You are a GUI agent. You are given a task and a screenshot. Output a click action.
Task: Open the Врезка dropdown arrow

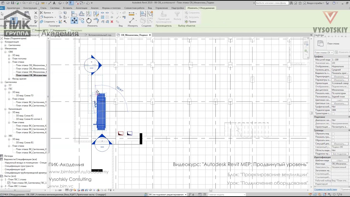point(52,13)
